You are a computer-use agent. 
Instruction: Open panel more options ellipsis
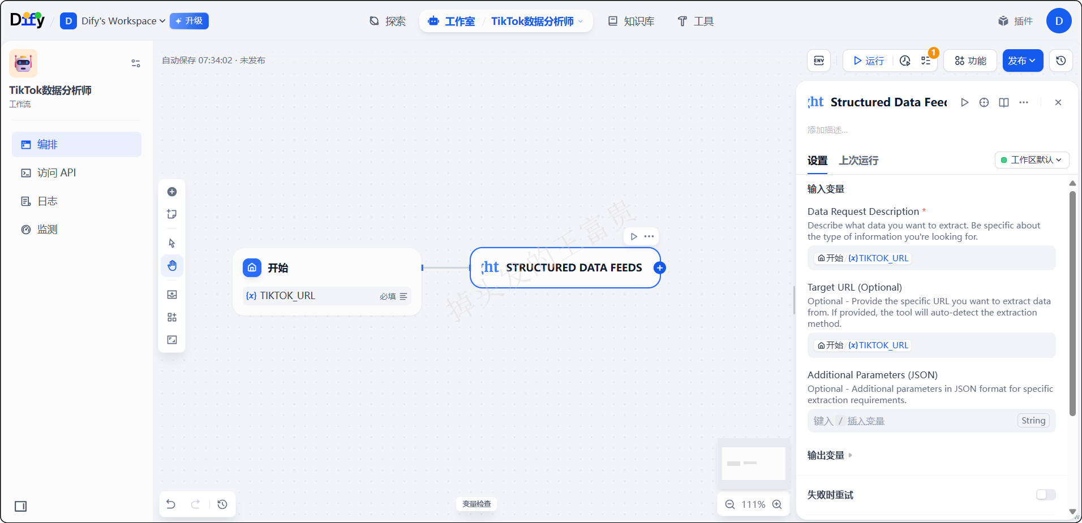pos(1024,102)
